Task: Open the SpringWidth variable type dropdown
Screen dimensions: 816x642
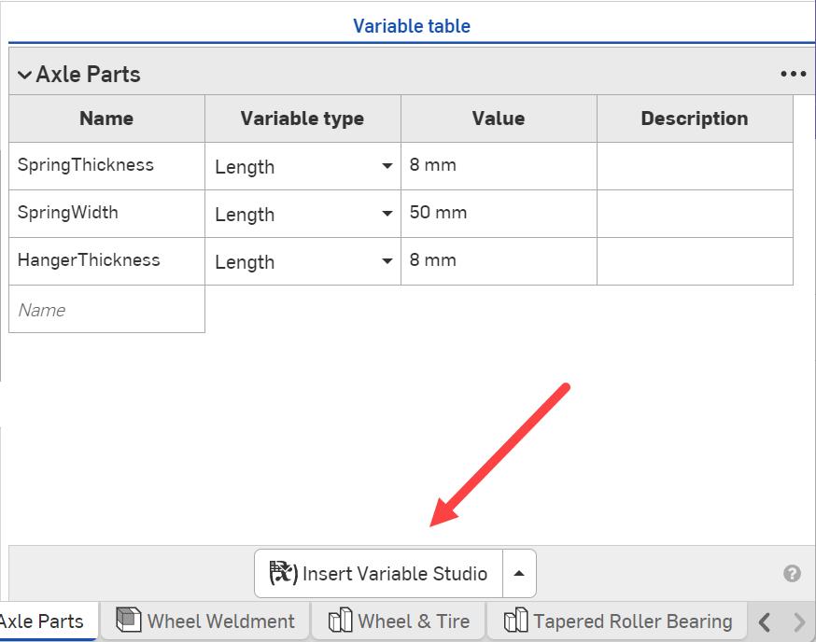Action: (x=387, y=214)
